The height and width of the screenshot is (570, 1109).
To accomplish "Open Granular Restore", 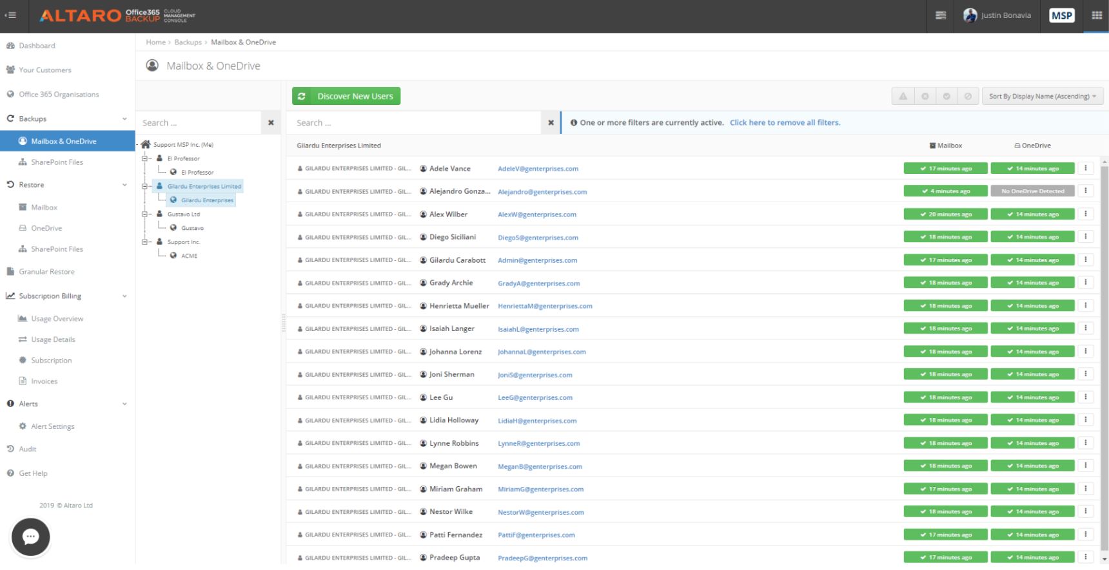I will [46, 272].
